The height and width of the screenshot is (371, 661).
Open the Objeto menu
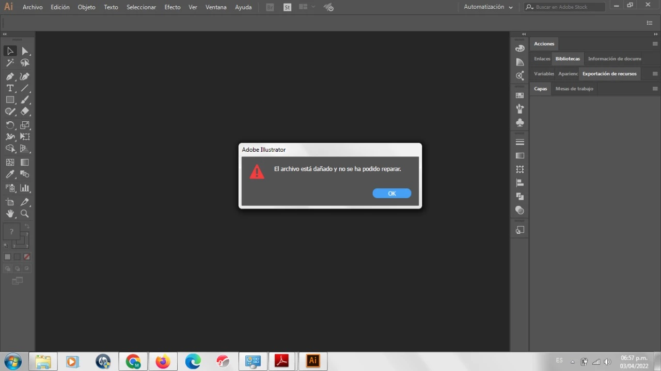[x=86, y=7]
